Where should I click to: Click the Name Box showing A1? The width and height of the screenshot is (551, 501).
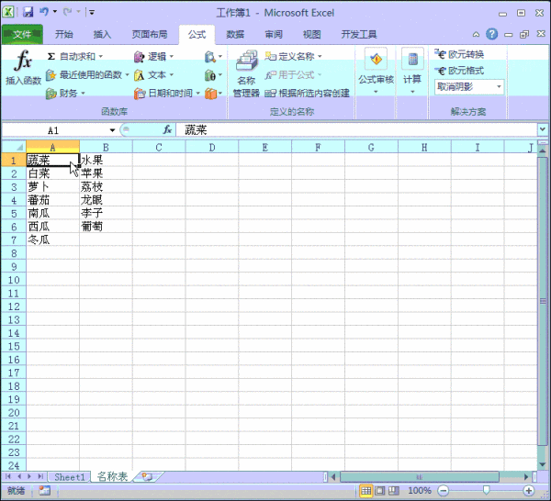coord(54,130)
